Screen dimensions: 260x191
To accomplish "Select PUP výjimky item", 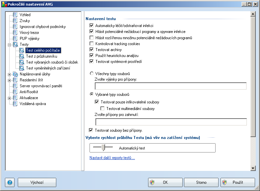I will 30,39.
